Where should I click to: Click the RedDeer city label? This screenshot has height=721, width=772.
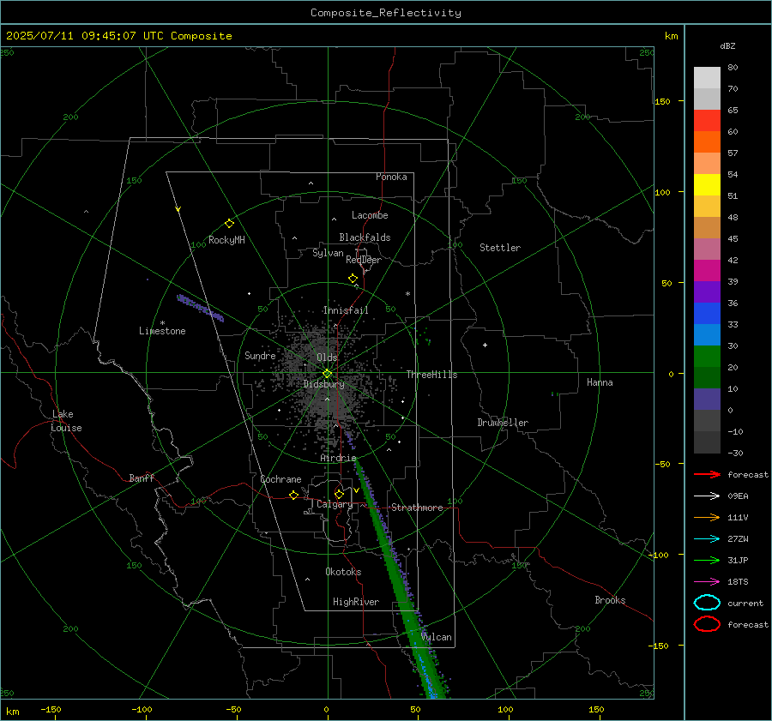click(364, 260)
